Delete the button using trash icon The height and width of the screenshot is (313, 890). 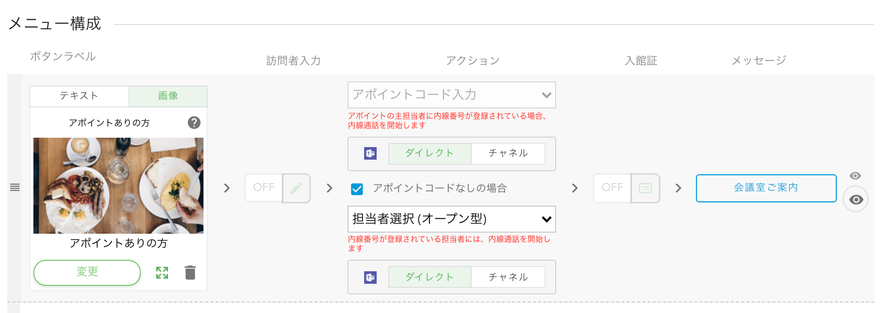click(190, 272)
